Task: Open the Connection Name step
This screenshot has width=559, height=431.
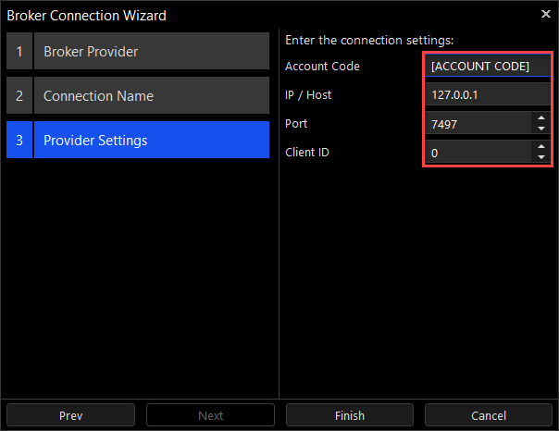Action: click(x=151, y=96)
